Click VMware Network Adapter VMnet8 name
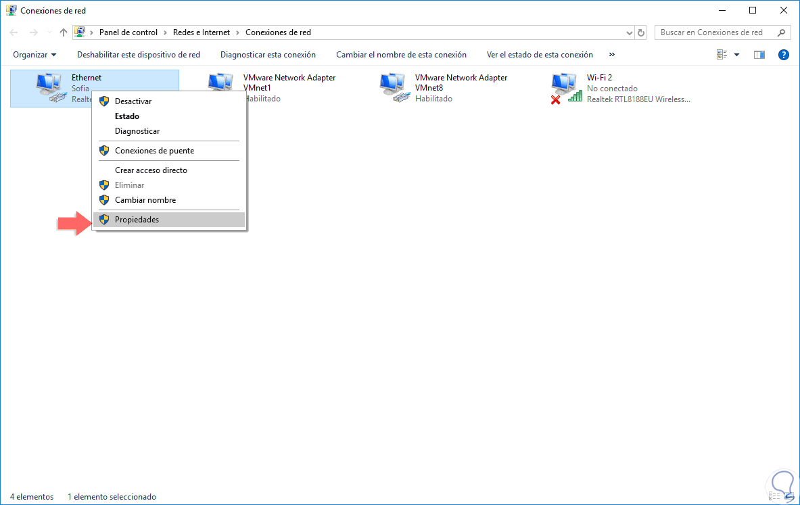 461,82
